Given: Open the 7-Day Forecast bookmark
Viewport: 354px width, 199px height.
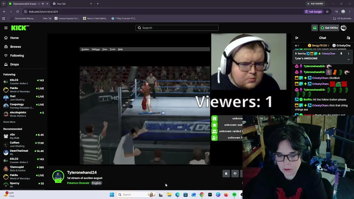Looking at the screenshot, I should (124, 19).
